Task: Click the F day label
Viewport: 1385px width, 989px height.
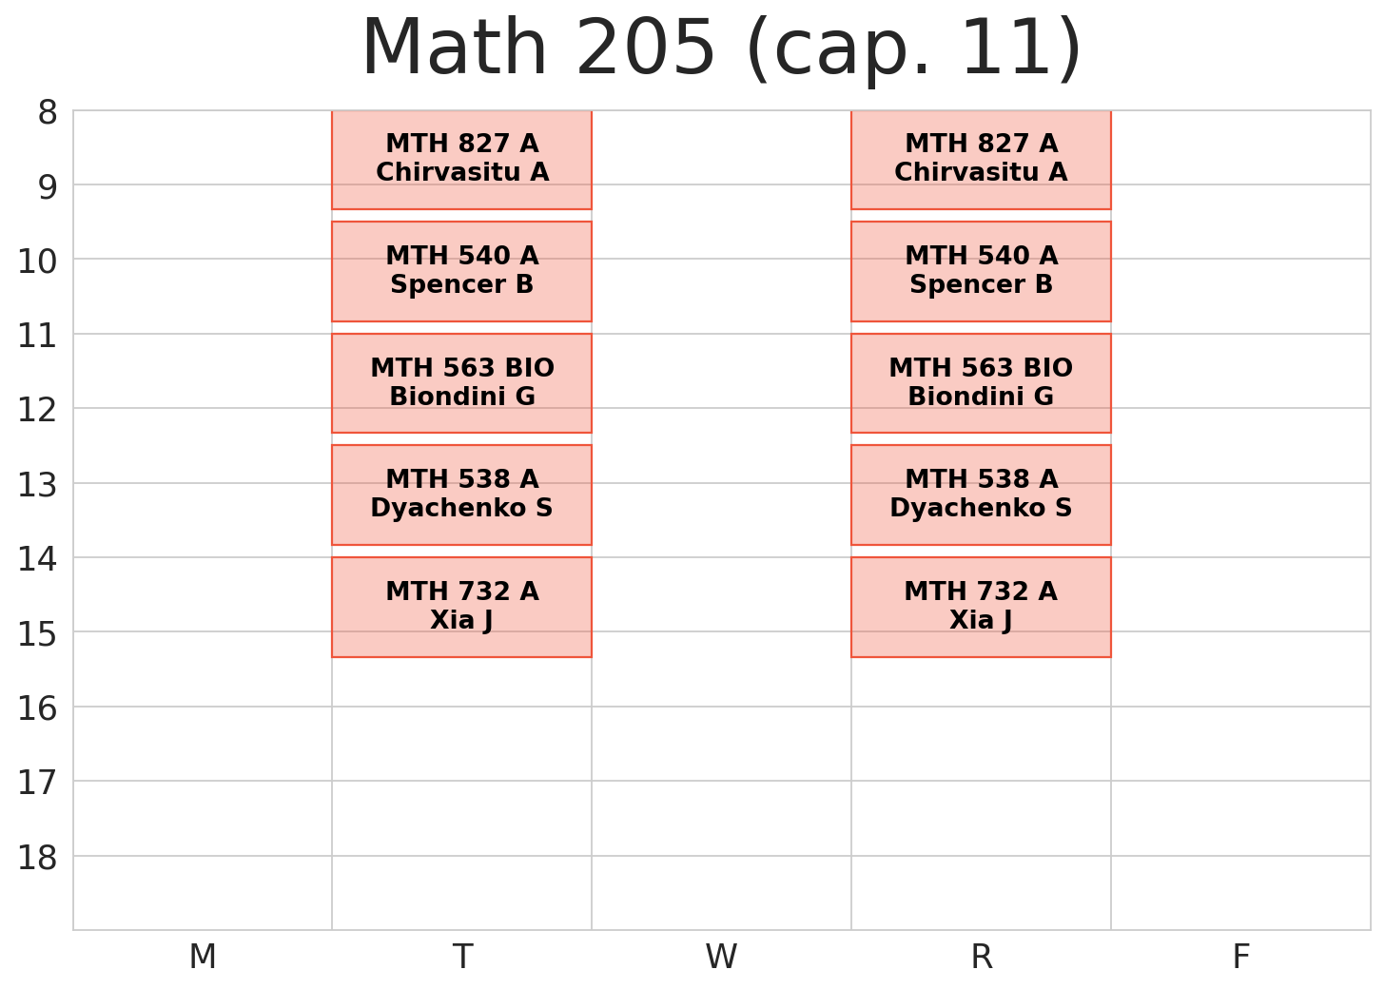Action: pyautogui.click(x=1240, y=957)
